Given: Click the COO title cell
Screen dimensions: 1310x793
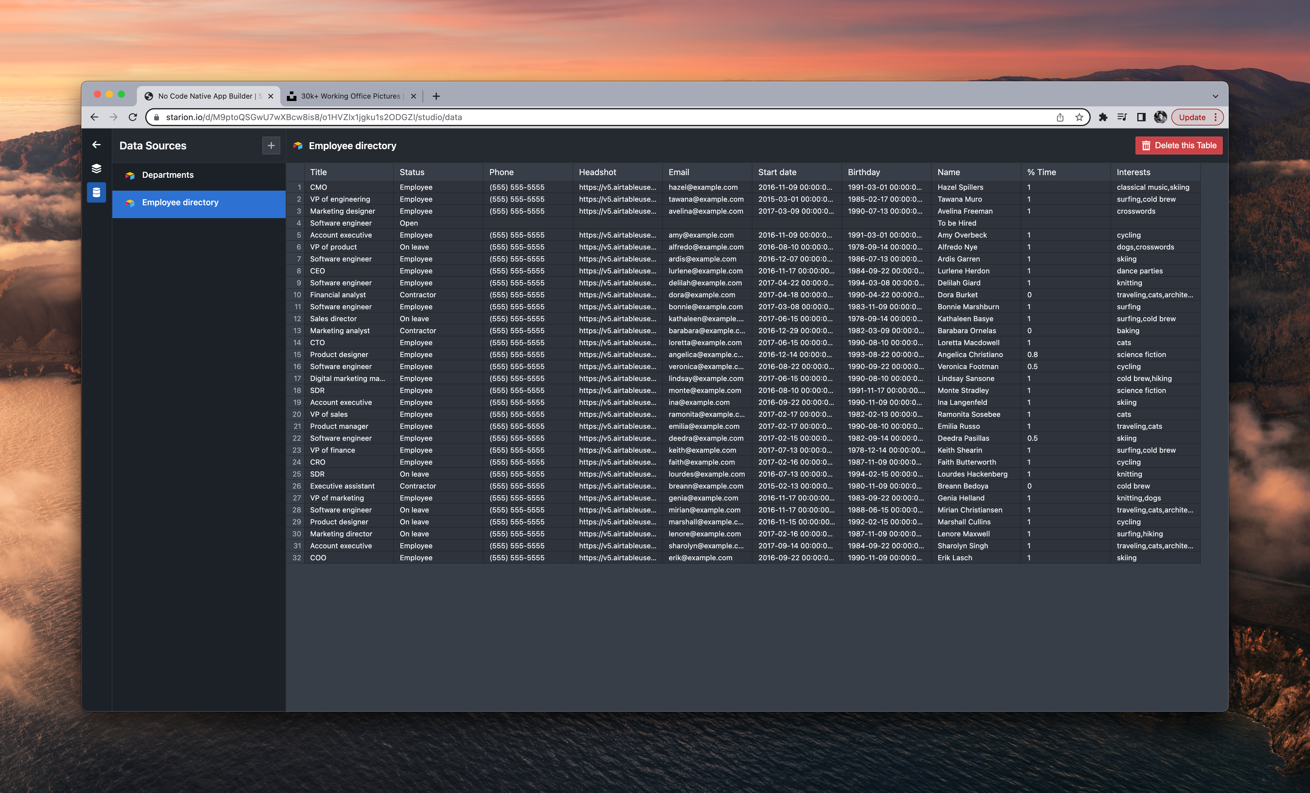Looking at the screenshot, I should [x=349, y=558].
